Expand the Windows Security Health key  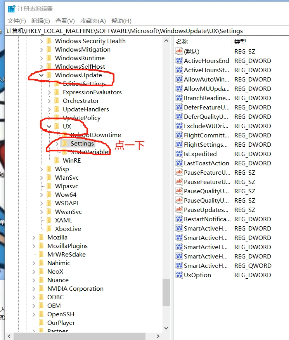(42, 41)
